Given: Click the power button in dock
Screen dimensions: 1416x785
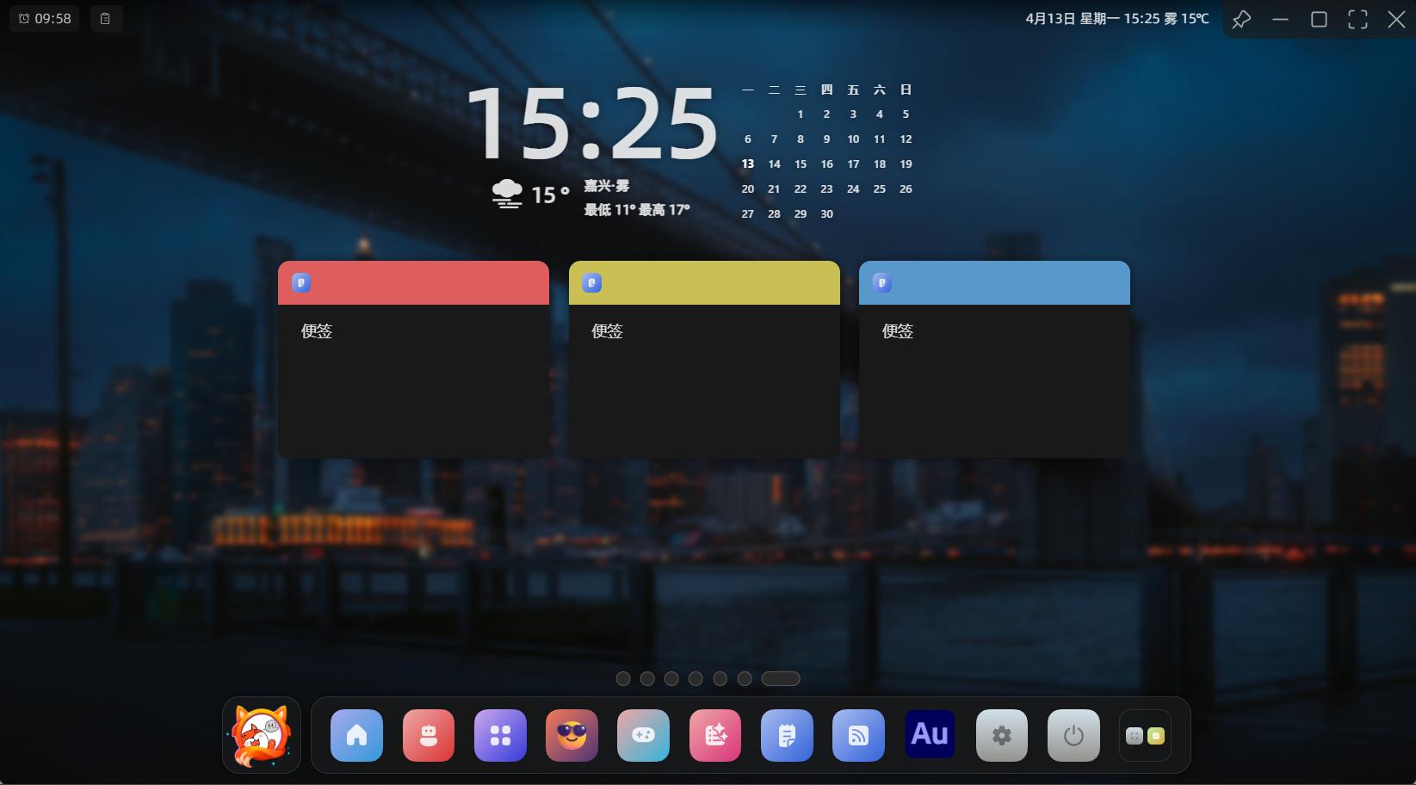Looking at the screenshot, I should tap(1073, 735).
